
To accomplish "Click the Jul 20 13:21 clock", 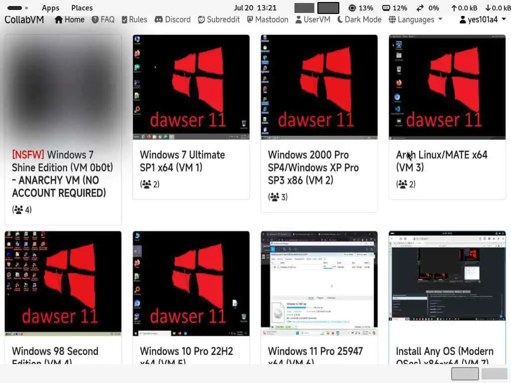I will pyautogui.click(x=255, y=8).
